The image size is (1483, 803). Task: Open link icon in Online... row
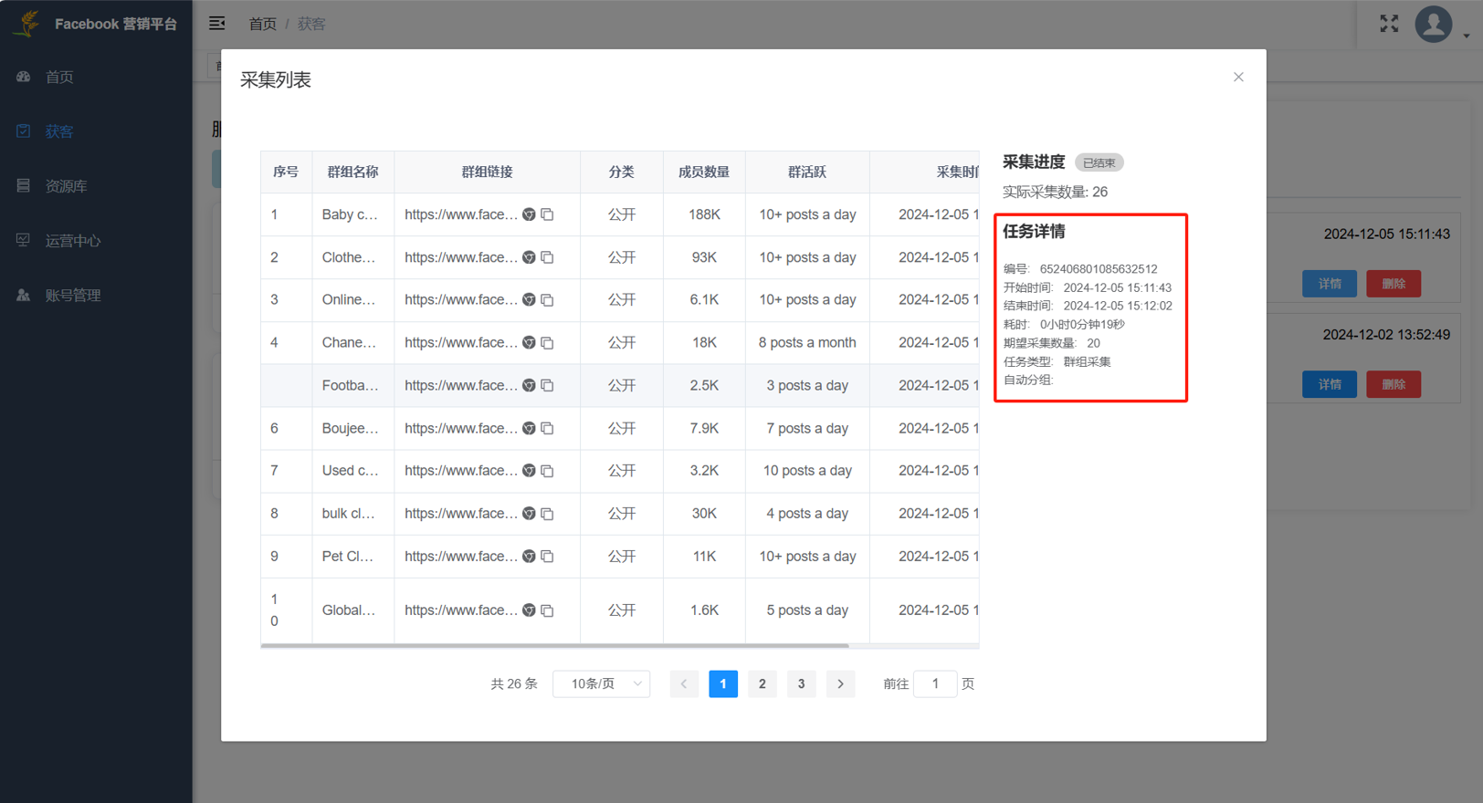529,299
